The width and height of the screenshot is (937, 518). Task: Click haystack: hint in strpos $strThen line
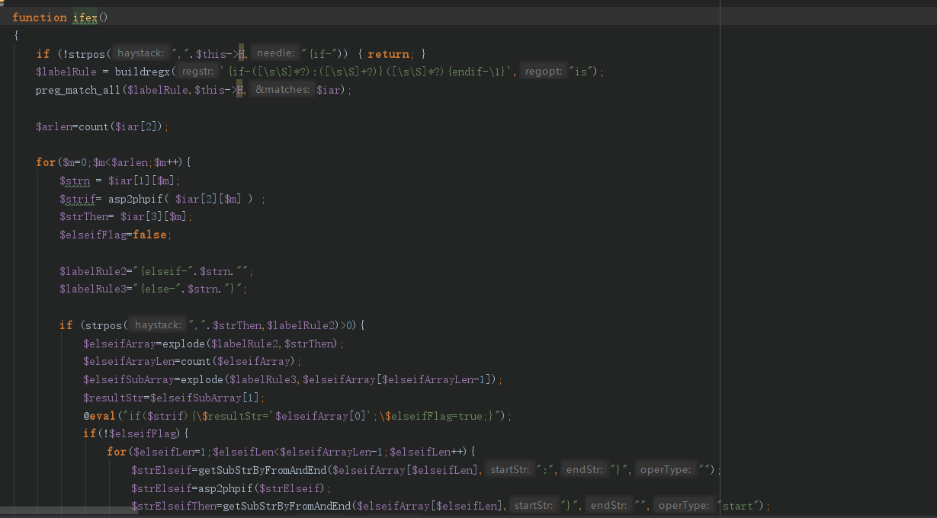[x=159, y=325]
